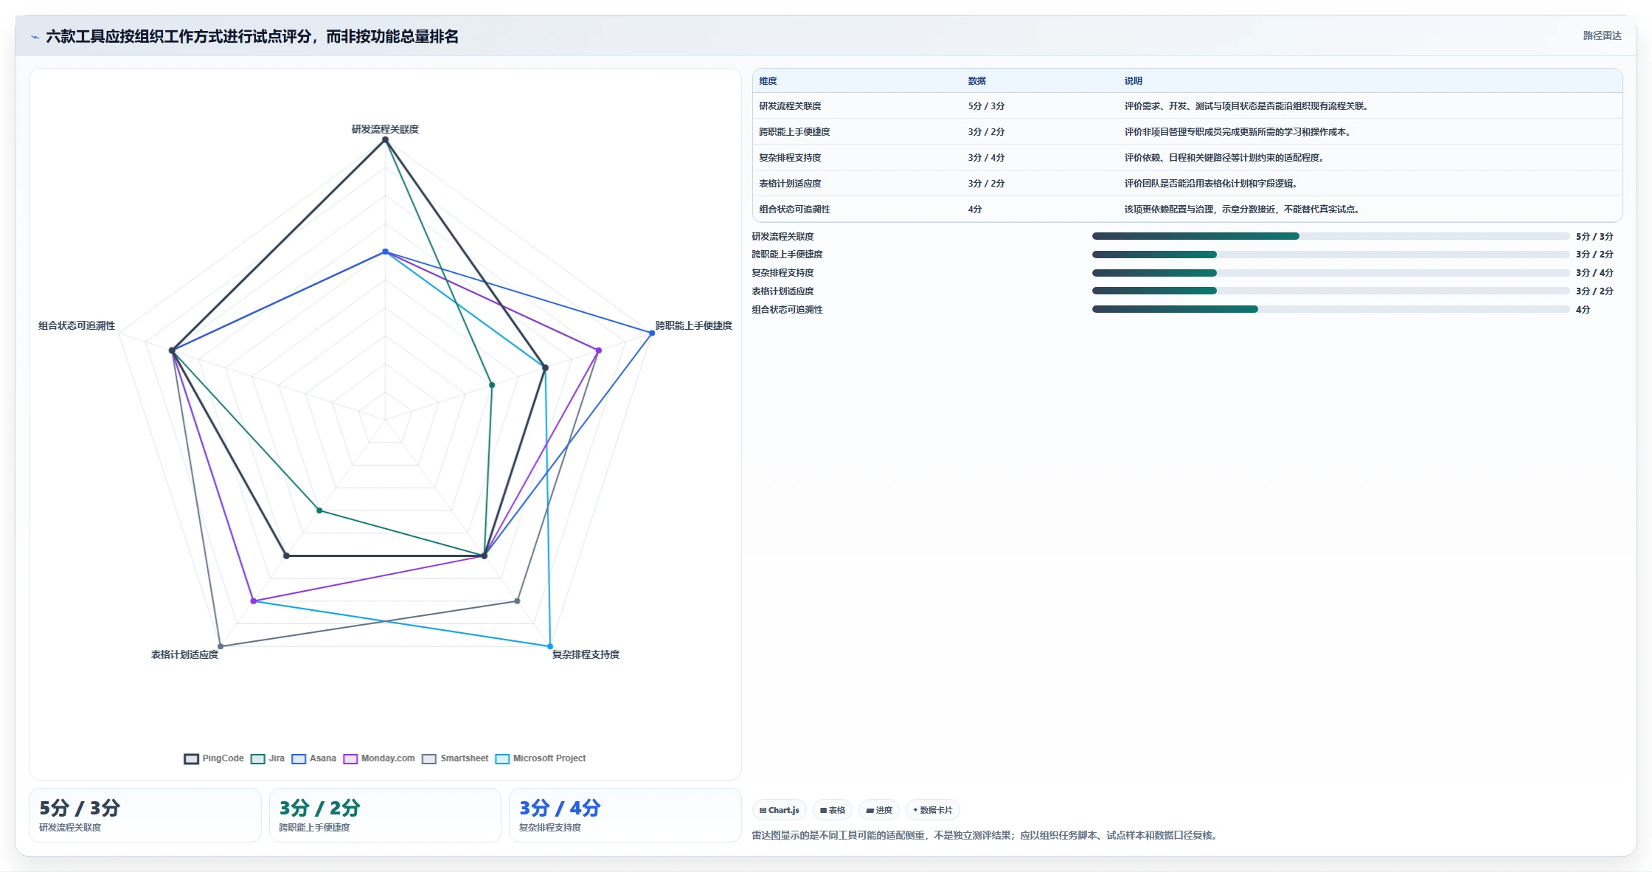Click the 路径雷达 label in the header
The image size is (1652, 872).
[x=1602, y=35]
